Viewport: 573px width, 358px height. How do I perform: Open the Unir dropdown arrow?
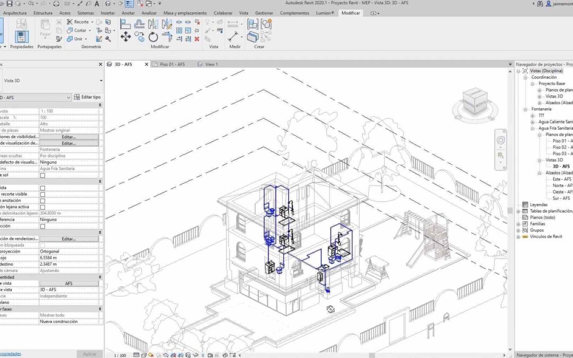click(86, 39)
